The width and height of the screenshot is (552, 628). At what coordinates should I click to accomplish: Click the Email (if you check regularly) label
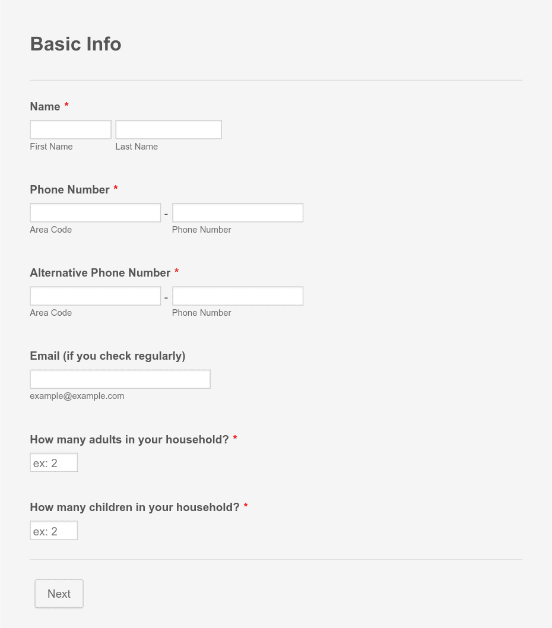coord(108,356)
